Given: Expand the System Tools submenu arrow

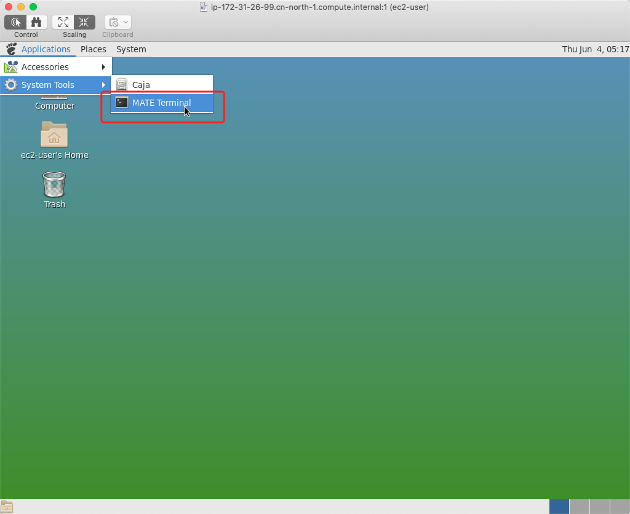Looking at the screenshot, I should [103, 85].
